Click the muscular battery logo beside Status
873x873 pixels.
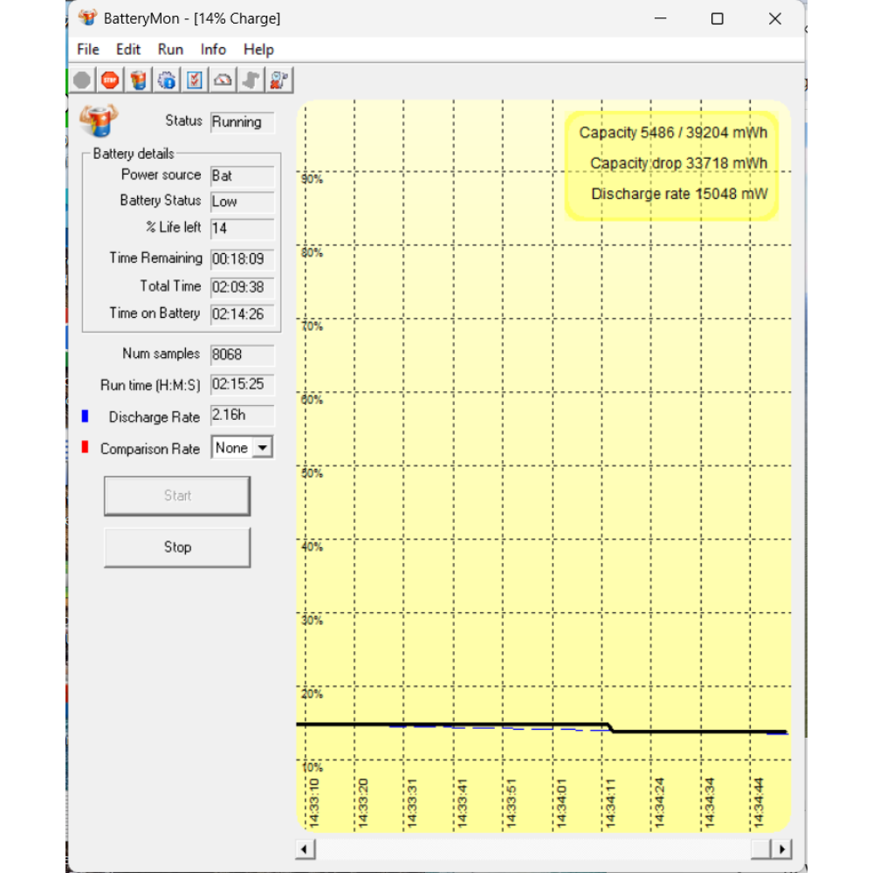pyautogui.click(x=99, y=120)
